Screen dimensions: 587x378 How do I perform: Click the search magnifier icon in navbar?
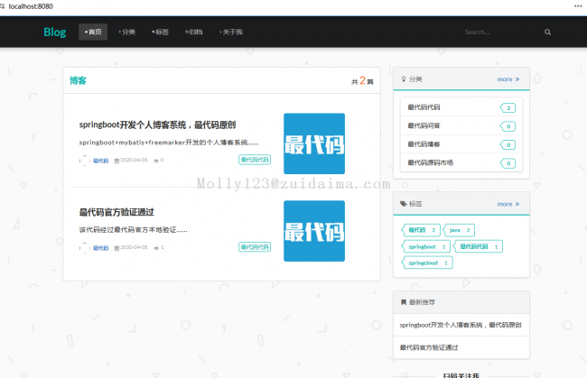pyautogui.click(x=547, y=32)
